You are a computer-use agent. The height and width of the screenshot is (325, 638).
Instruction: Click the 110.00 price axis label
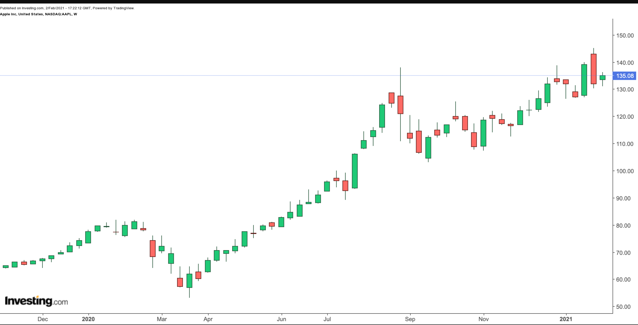tap(625, 144)
